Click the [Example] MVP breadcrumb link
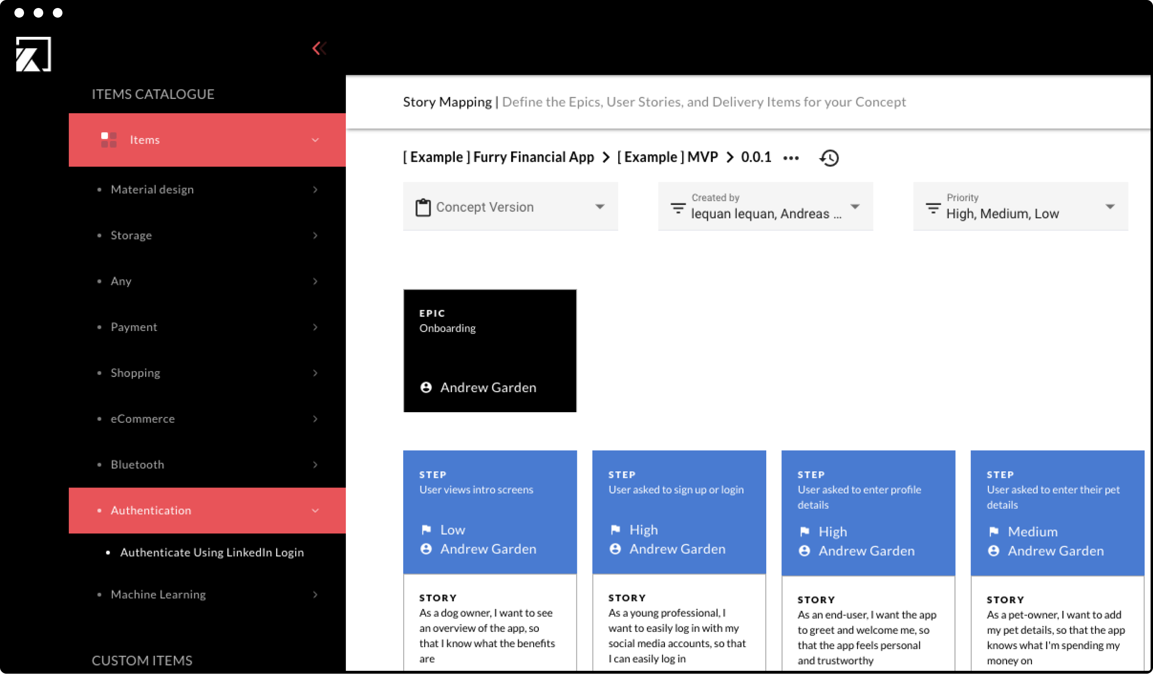The image size is (1153, 674). coord(667,157)
